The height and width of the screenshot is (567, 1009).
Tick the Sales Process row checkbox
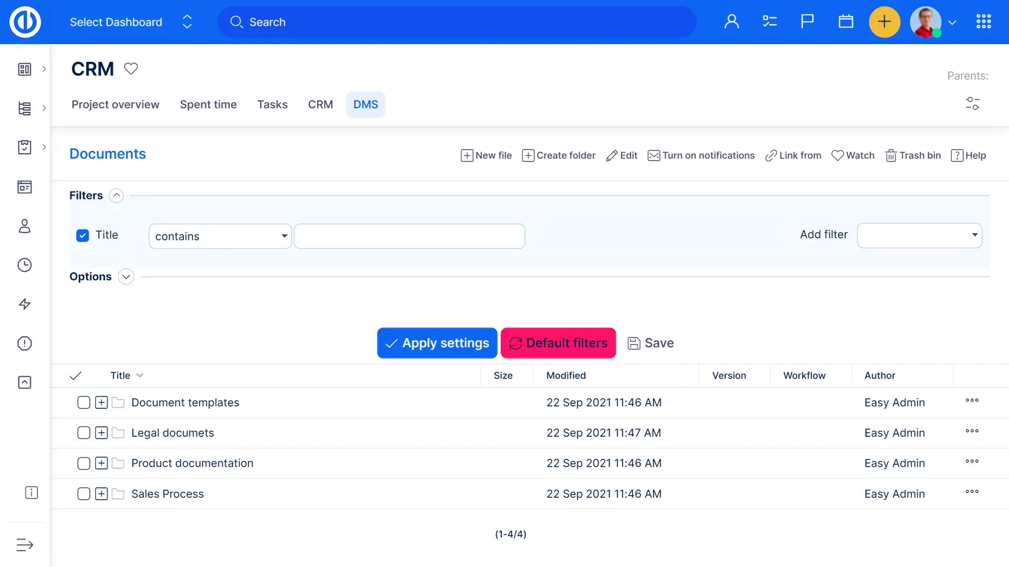[84, 494]
